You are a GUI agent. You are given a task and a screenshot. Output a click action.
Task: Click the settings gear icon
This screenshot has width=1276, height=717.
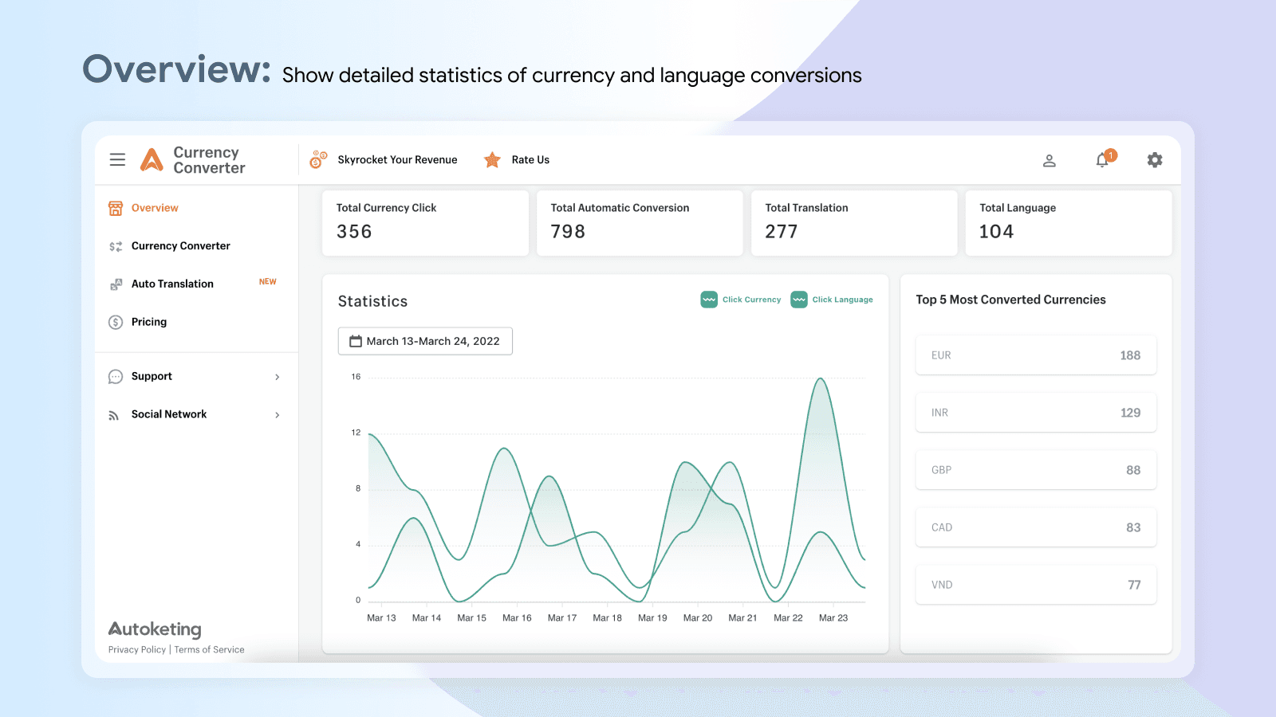click(x=1155, y=160)
